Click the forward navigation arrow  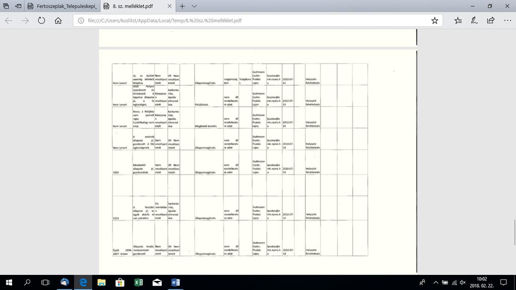[25, 20]
